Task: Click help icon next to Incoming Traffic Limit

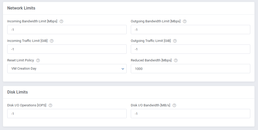Action: (x=52, y=41)
